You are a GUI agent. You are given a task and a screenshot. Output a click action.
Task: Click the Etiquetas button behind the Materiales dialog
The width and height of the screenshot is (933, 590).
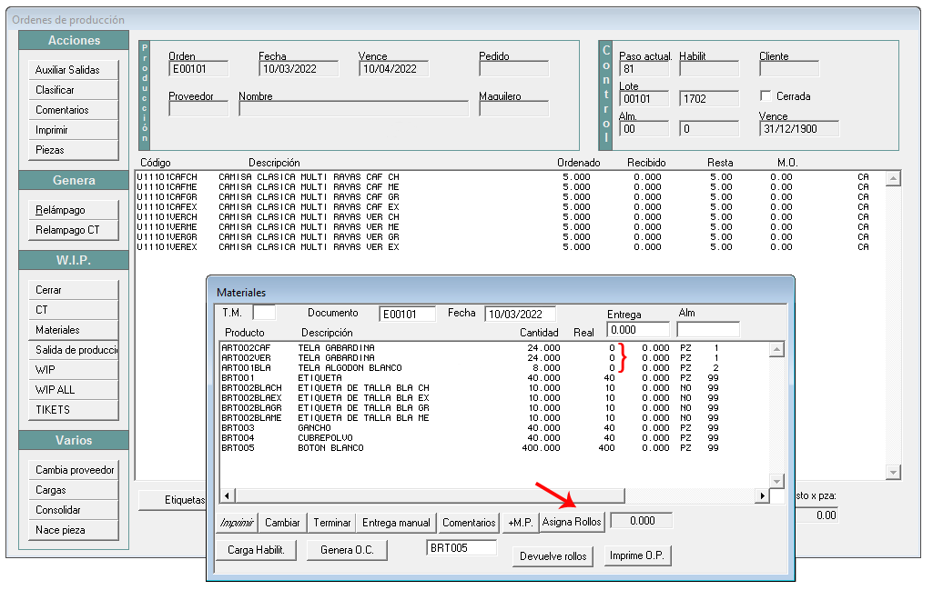tap(173, 500)
